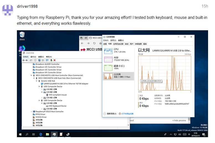Select the 磁盘 0 (C:) performance entry
This screenshot has height=143, width=215.
(118, 68)
